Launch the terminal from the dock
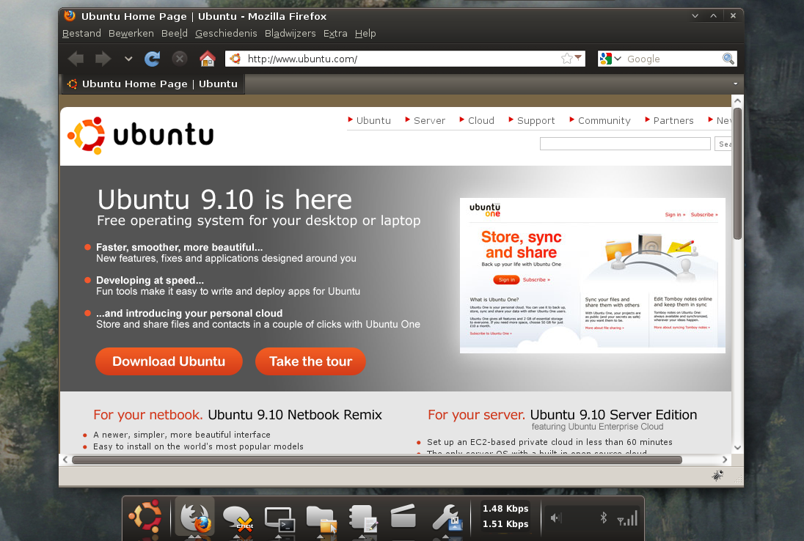 [280, 519]
